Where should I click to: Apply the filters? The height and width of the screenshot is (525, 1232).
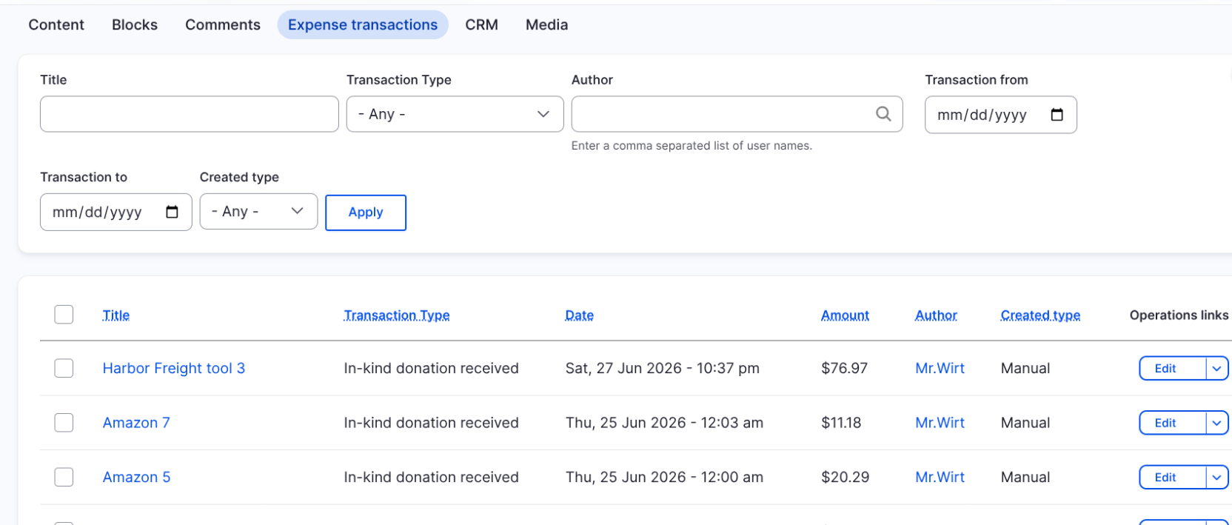click(x=366, y=213)
